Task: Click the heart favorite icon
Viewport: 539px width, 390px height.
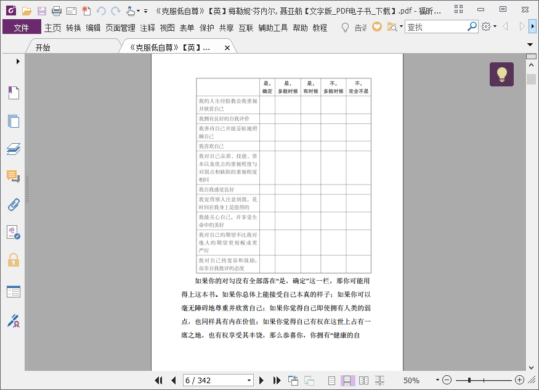Action: pos(377,27)
